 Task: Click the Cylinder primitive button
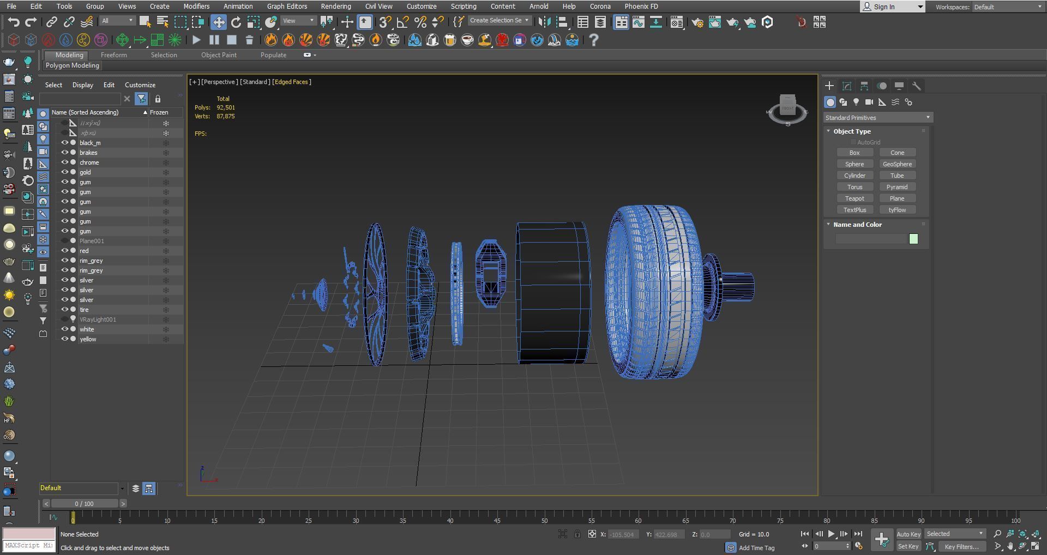tap(855, 176)
